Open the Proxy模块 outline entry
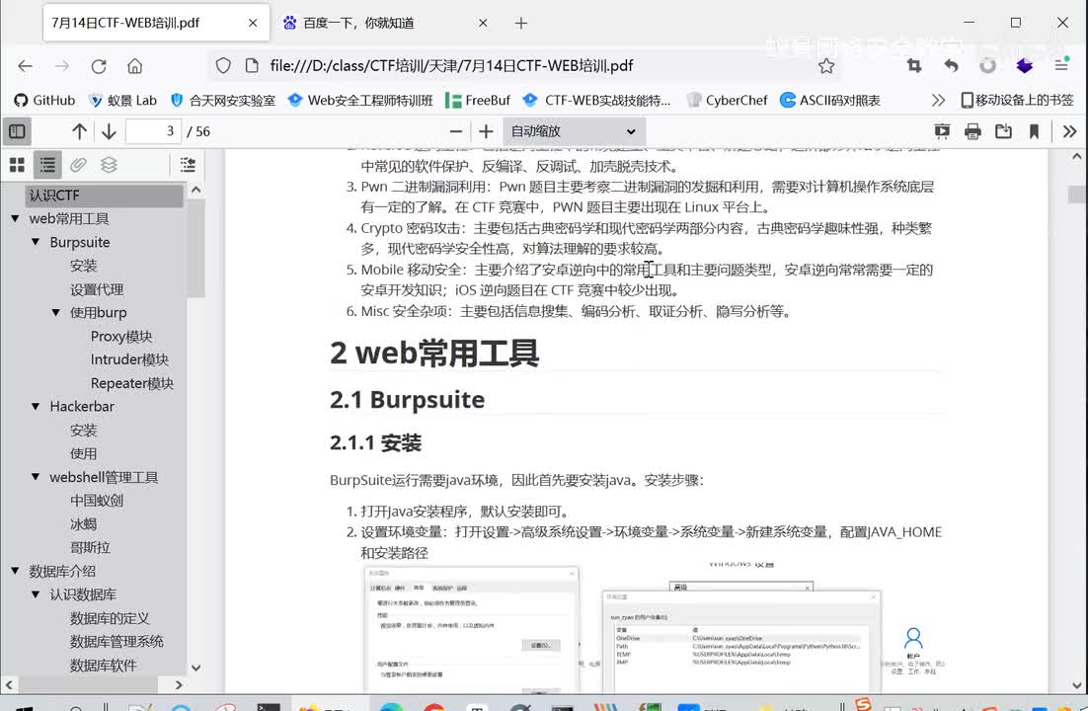This screenshot has height=711, width=1088. coord(121,336)
